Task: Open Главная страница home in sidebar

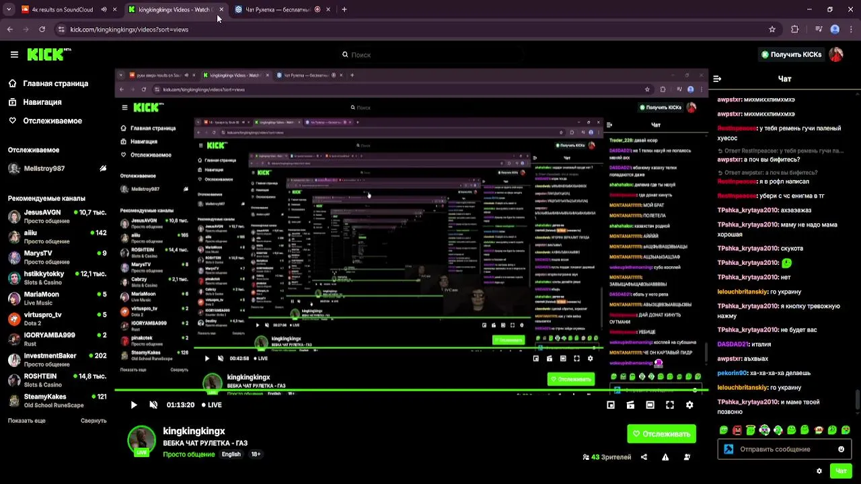Action: coord(48,83)
